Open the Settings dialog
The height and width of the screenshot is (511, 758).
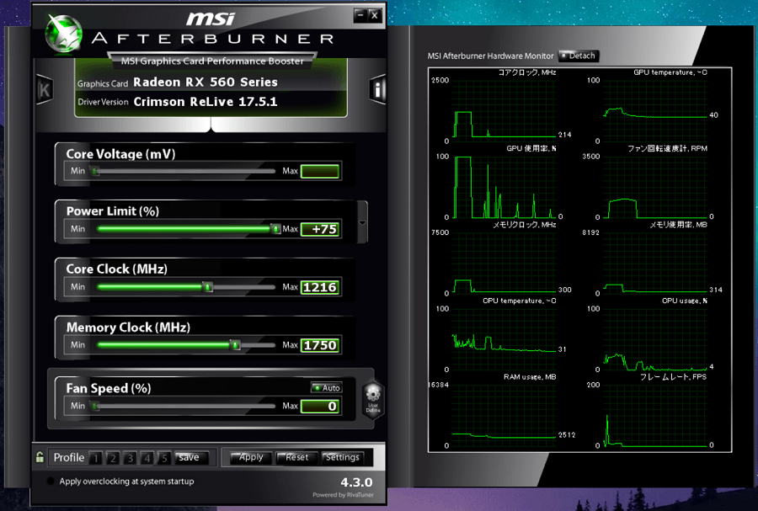(342, 457)
